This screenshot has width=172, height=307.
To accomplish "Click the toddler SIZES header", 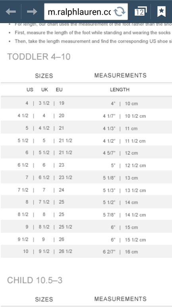I will [44, 76].
